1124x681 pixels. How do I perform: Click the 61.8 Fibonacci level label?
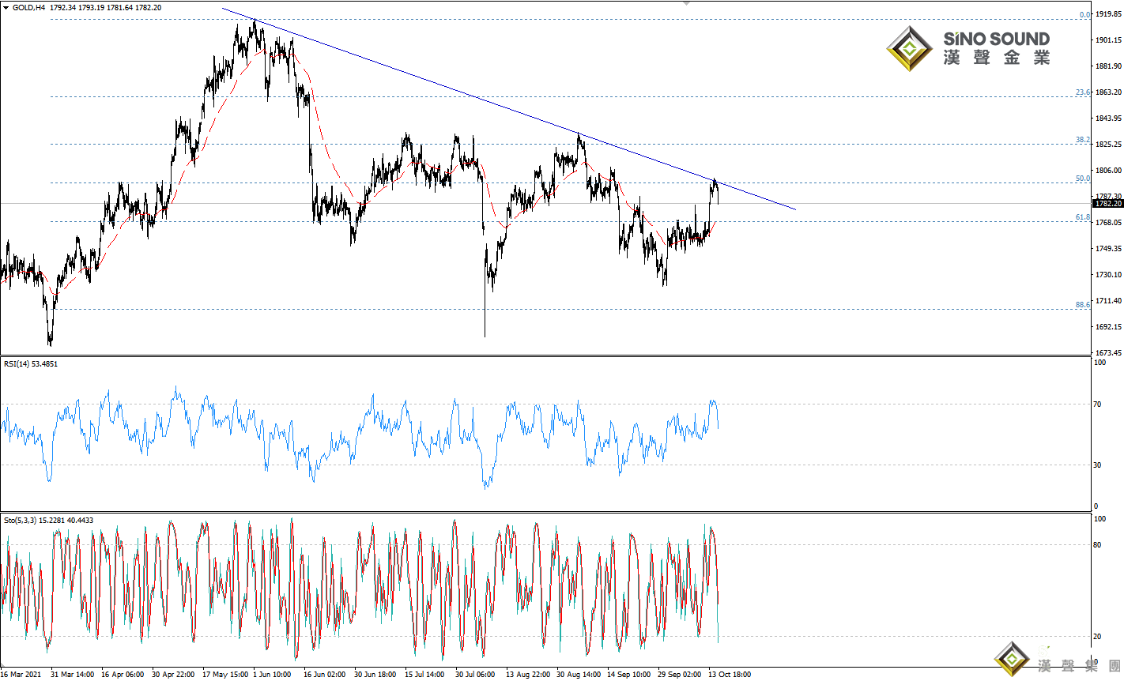[x=1082, y=217]
